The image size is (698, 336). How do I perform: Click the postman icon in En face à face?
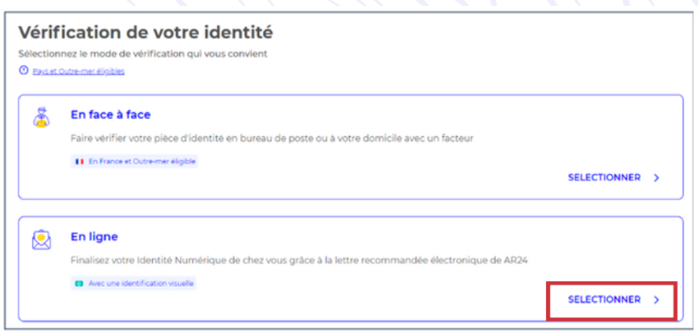coord(41,117)
